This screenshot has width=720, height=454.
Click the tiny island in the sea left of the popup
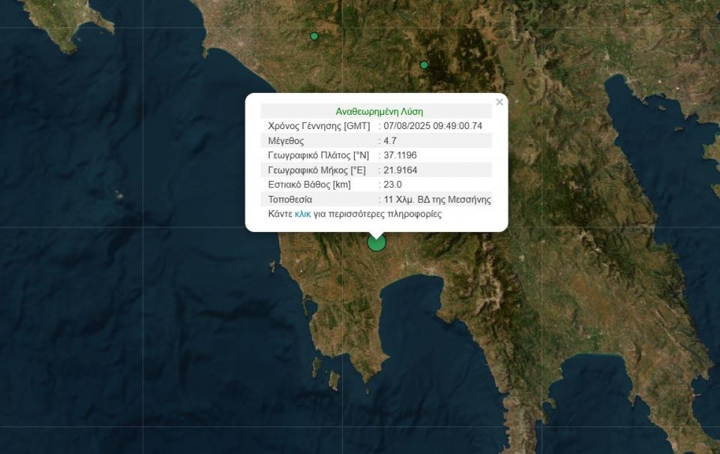tap(119, 195)
